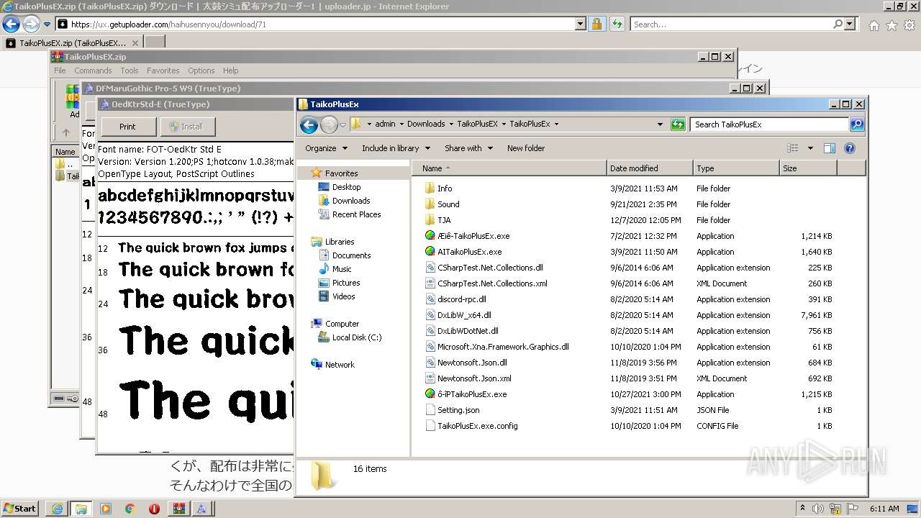This screenshot has width=921, height=518.
Task: Click the refresh button beside the address bar
Action: 678,124
